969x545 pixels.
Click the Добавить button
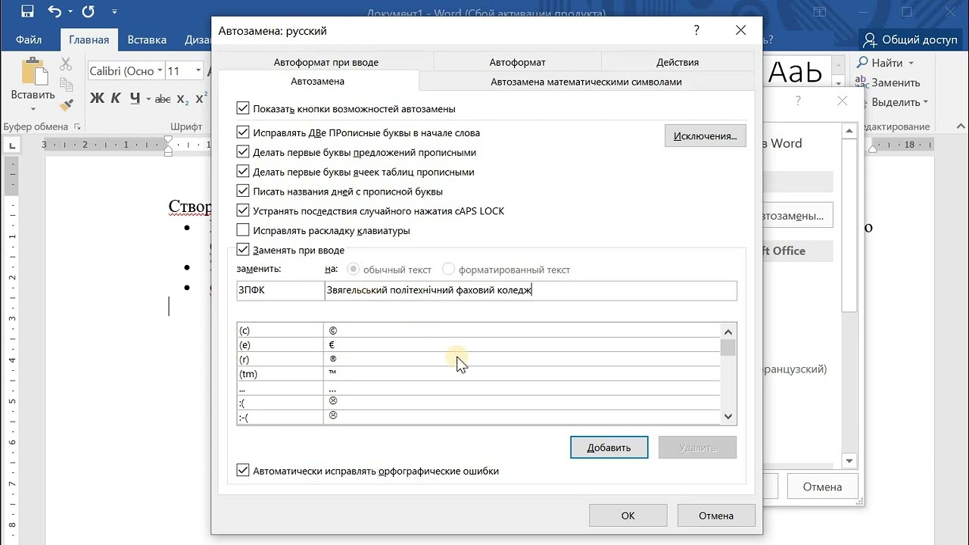coord(609,447)
